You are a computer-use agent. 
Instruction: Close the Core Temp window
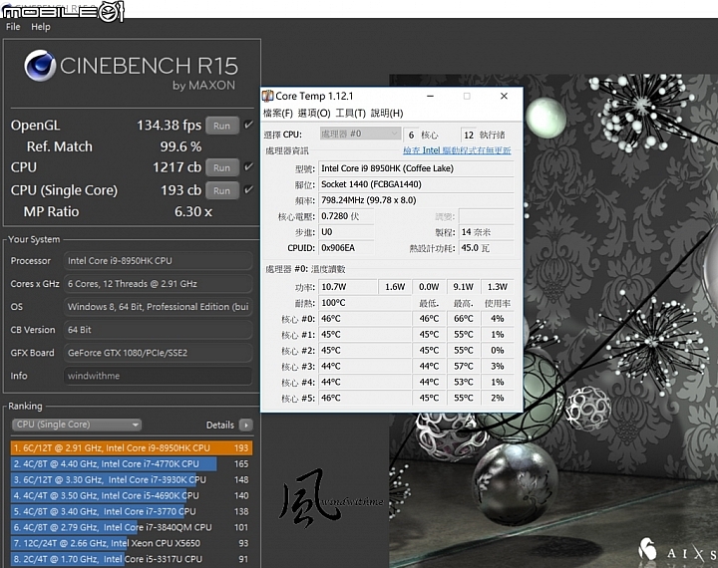[x=504, y=96]
